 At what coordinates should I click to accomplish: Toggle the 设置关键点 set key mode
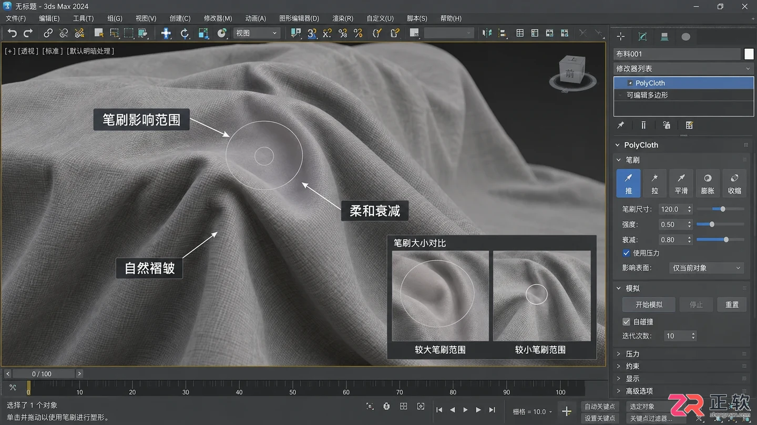(x=600, y=418)
